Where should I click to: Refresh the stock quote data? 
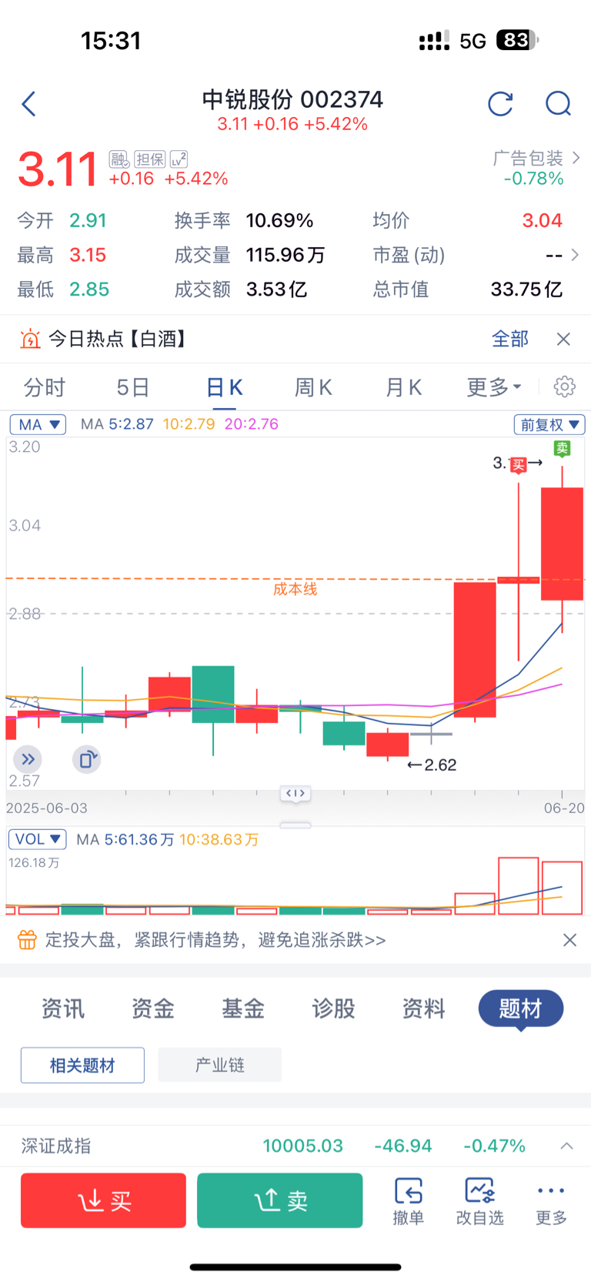500,103
